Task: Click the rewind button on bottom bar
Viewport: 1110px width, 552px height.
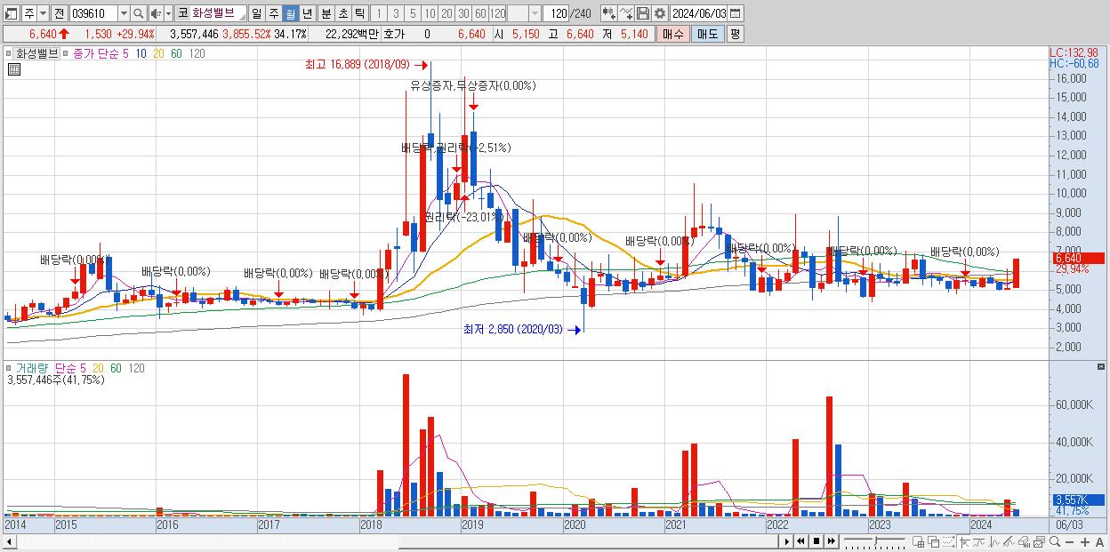Action: [801, 541]
